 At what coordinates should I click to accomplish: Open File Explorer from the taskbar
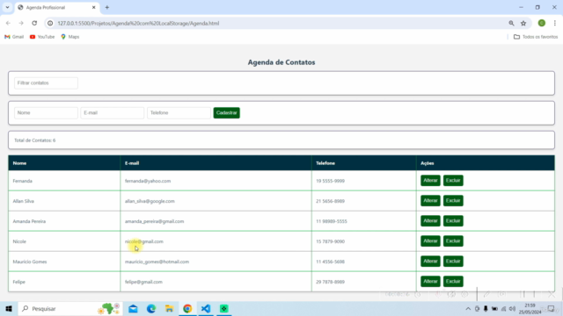tap(169, 308)
